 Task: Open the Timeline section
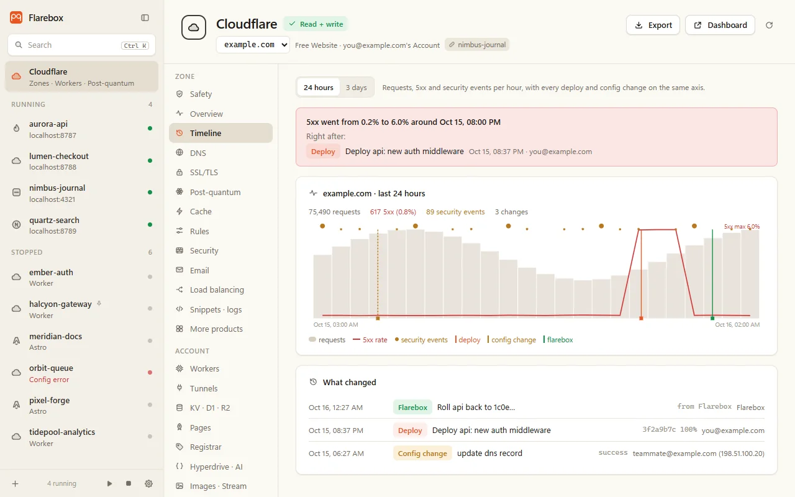pyautogui.click(x=220, y=133)
